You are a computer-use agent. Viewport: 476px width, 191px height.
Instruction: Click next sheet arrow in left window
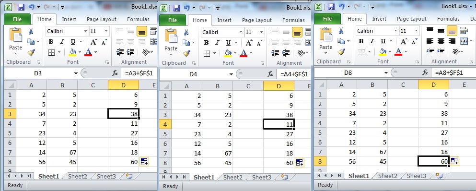[x=22, y=176]
